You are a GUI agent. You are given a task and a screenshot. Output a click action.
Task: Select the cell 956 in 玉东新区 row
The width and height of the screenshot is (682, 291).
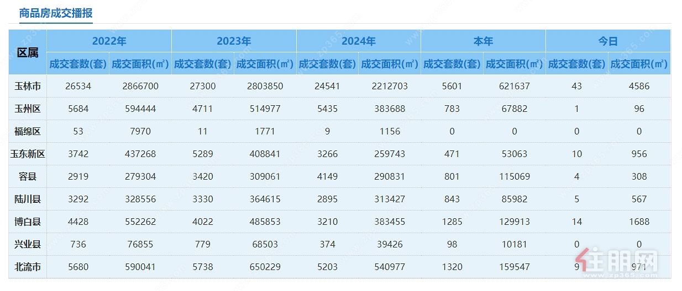pos(639,154)
